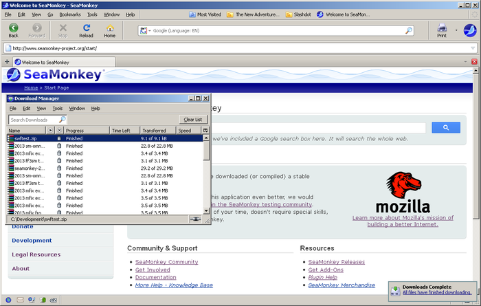Open ChatZilla from the status bar

tap(54, 300)
